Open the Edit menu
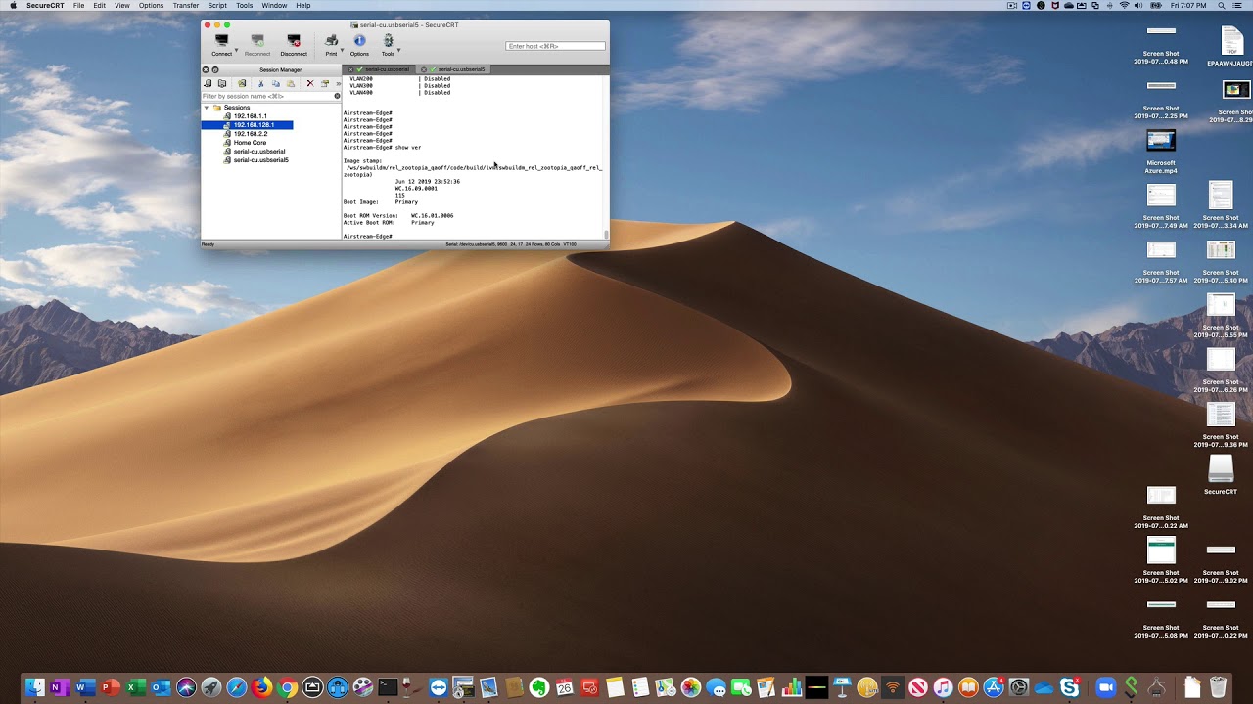 100,6
